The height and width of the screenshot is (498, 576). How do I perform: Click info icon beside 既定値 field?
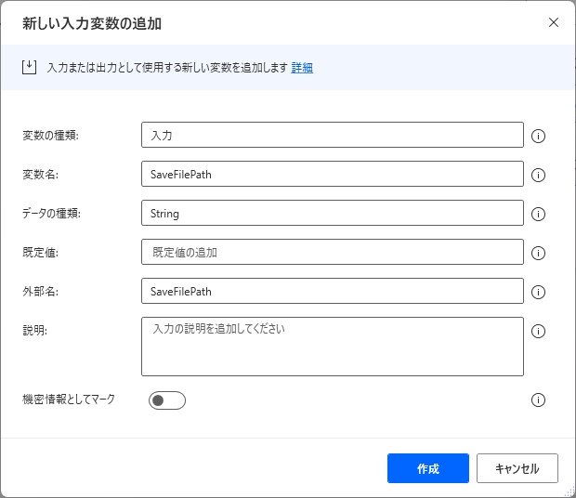coord(538,253)
